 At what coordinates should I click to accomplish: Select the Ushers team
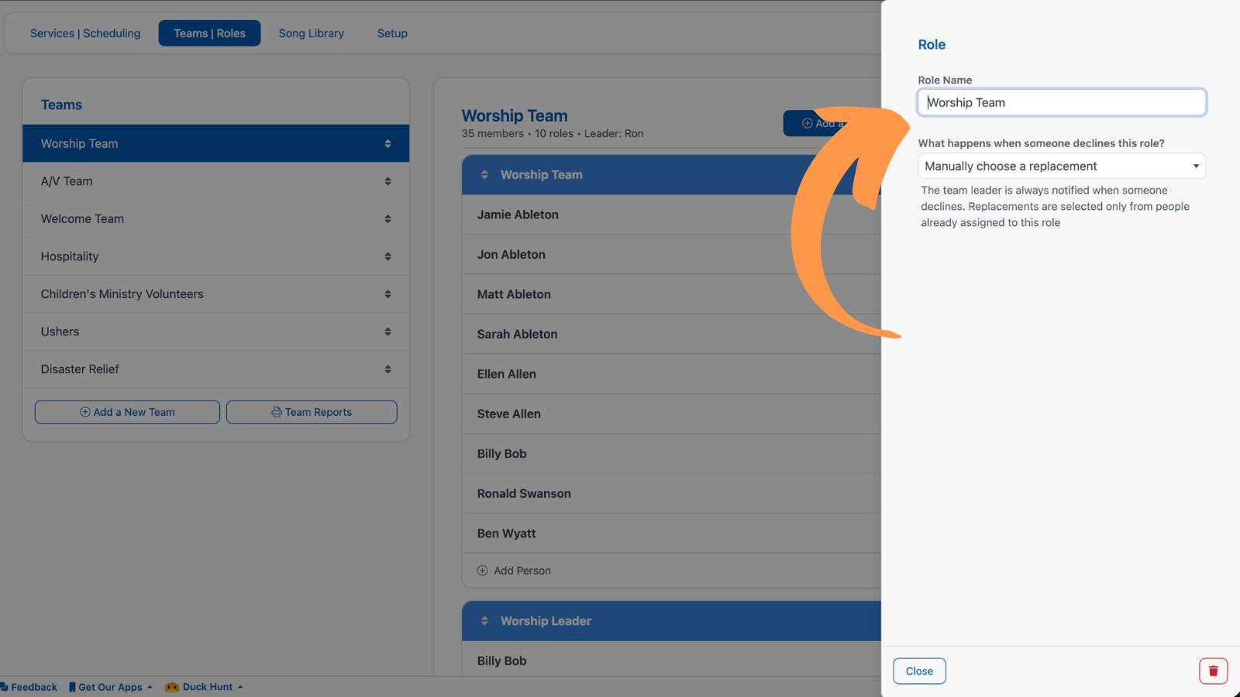[215, 331]
